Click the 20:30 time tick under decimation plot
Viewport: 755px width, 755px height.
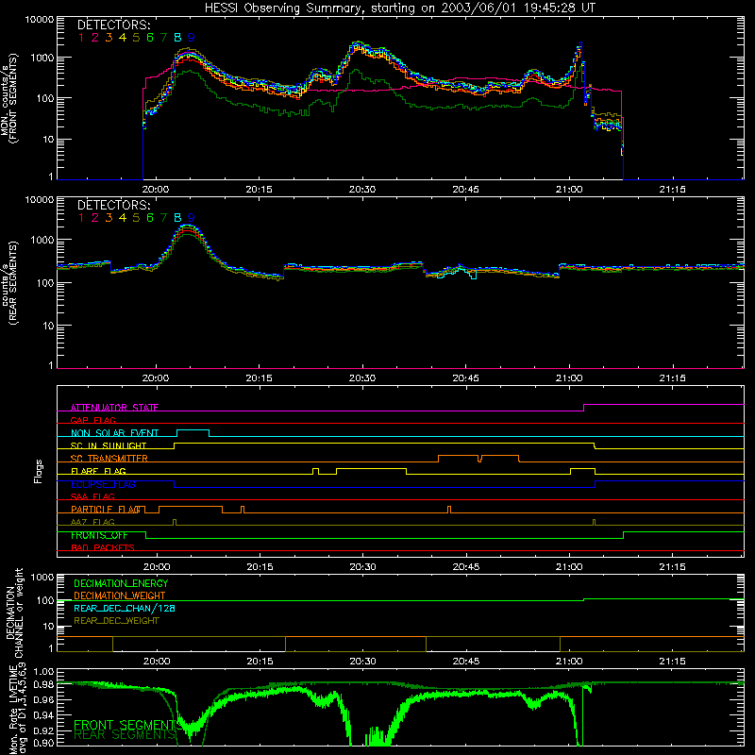coord(362,662)
